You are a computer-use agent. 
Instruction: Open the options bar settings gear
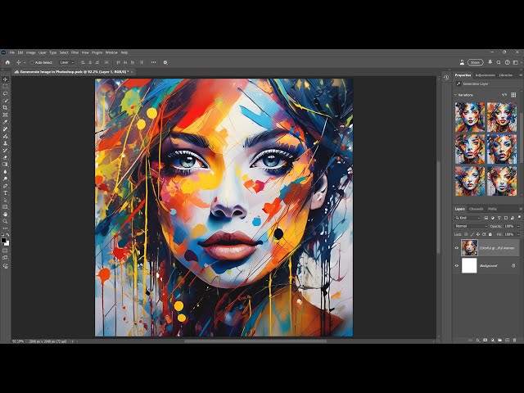[165, 62]
